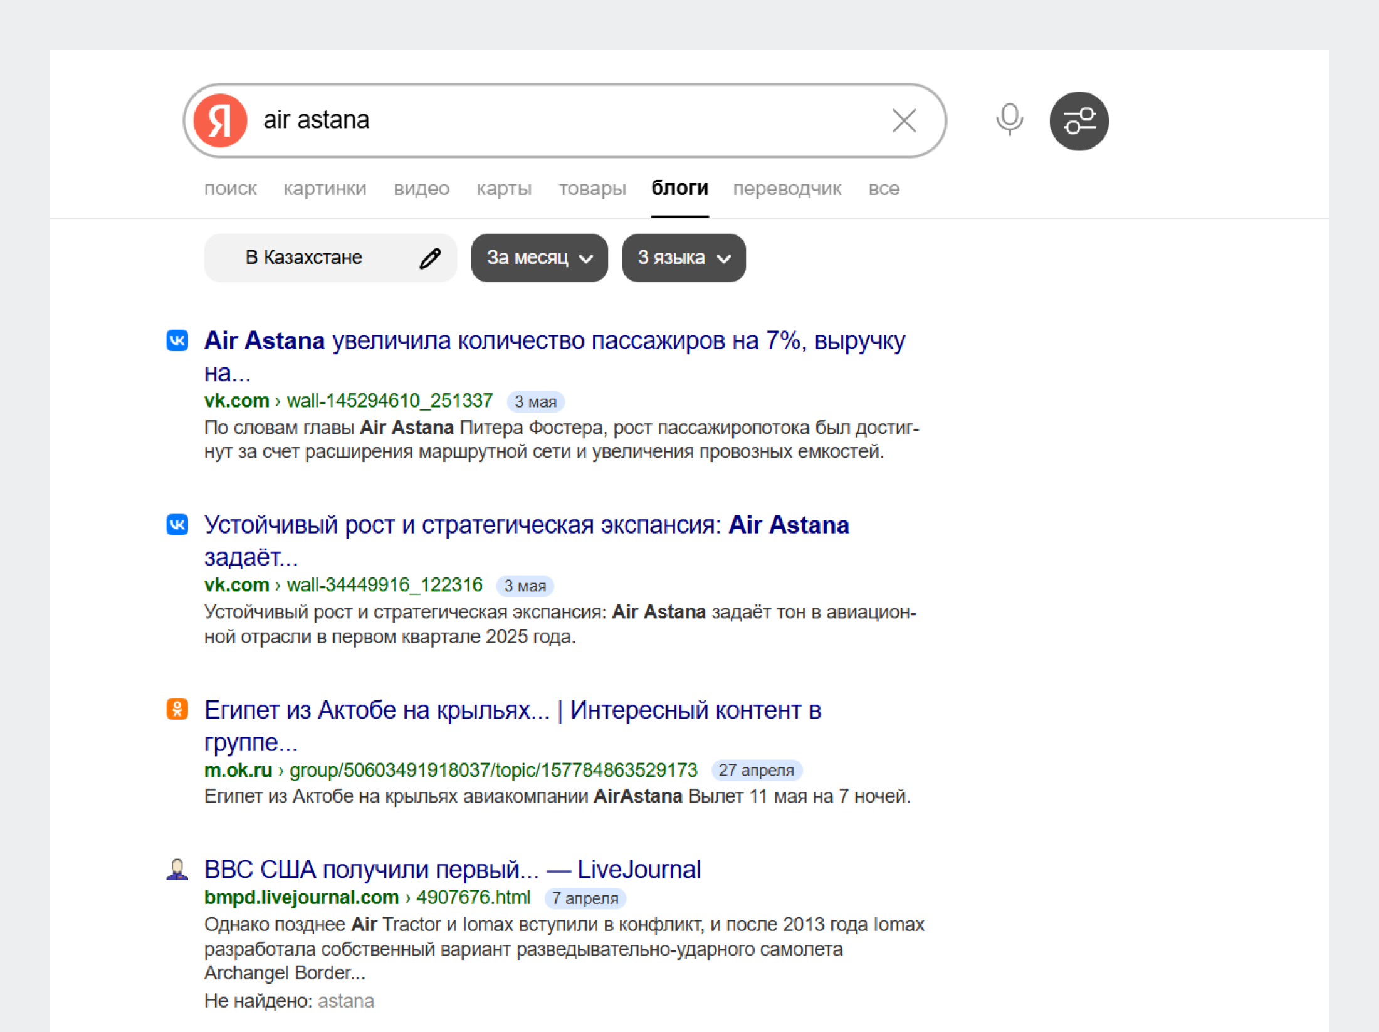This screenshot has width=1379, height=1032.
Task: Switch to the 'карты' tab
Action: (x=504, y=189)
